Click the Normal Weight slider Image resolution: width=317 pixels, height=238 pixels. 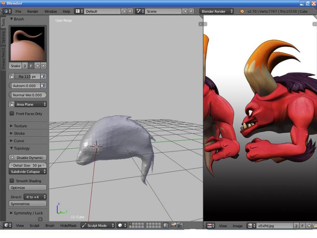pyautogui.click(x=28, y=95)
